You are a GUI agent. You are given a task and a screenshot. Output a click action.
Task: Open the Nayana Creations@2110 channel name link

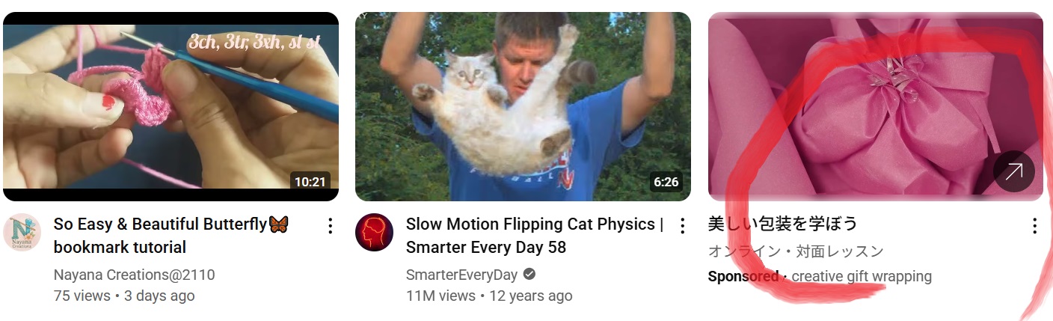(134, 275)
